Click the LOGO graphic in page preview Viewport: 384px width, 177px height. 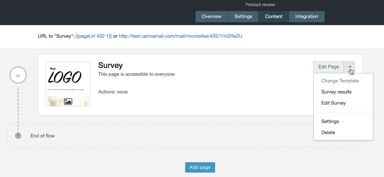(64, 76)
